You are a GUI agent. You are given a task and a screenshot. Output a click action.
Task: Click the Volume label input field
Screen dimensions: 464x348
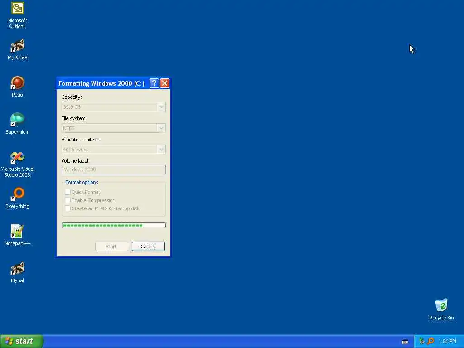pos(114,169)
